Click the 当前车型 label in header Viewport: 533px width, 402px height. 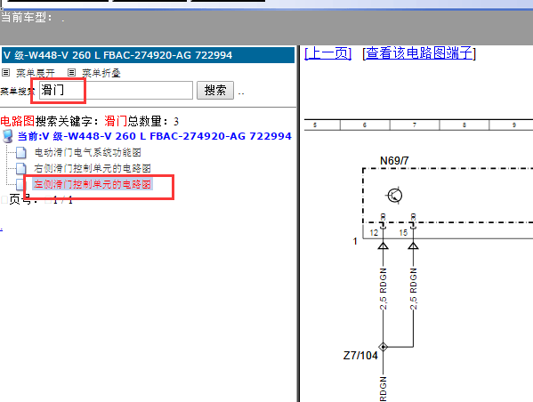pos(27,17)
